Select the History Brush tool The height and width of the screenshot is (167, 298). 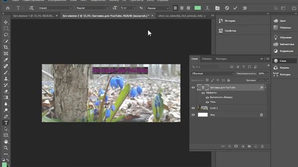pos(6,85)
